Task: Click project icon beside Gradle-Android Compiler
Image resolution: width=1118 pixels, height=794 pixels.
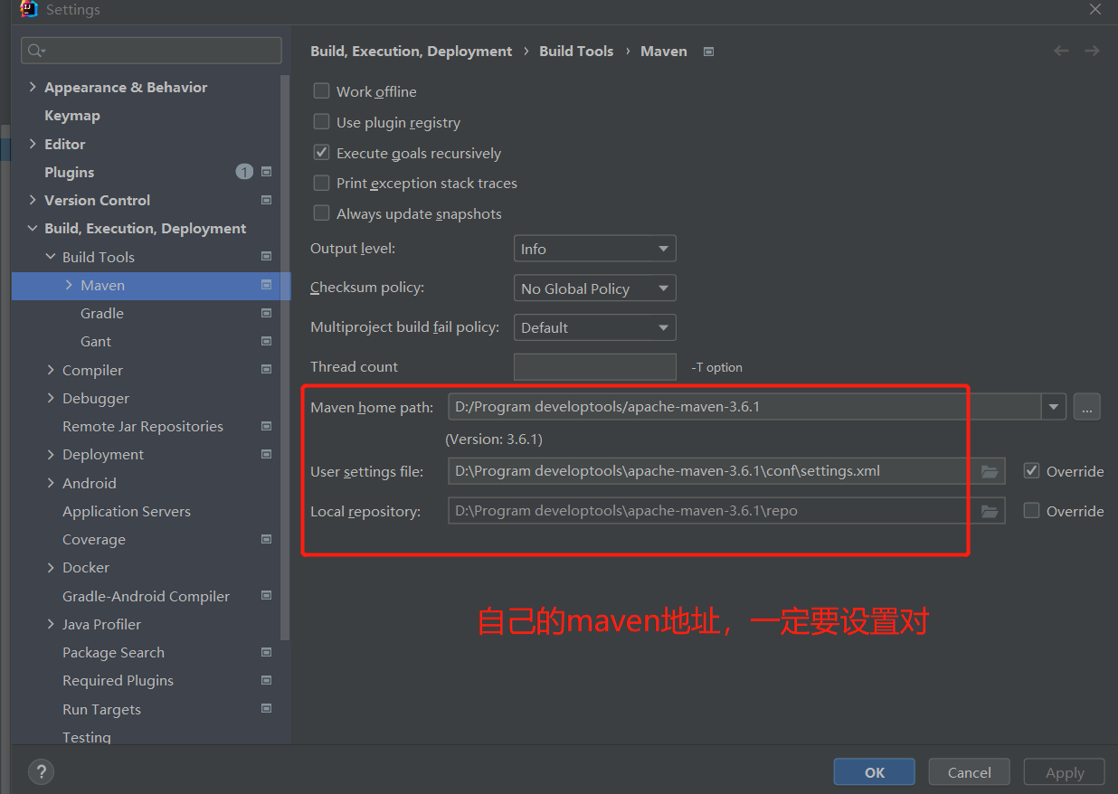Action: pyautogui.click(x=266, y=596)
